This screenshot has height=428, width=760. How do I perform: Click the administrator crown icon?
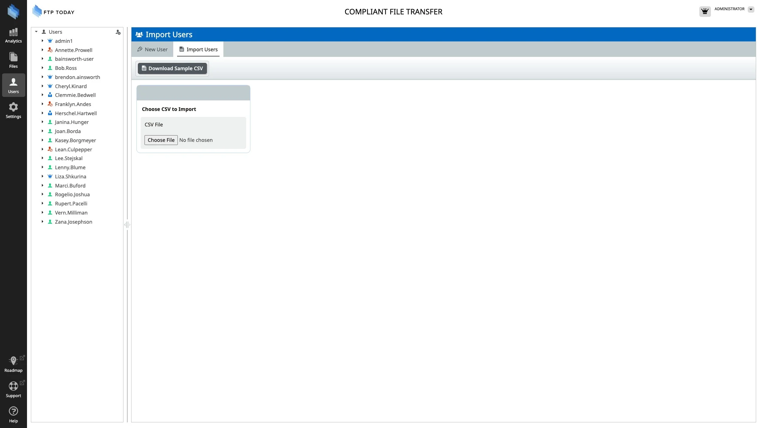(705, 11)
